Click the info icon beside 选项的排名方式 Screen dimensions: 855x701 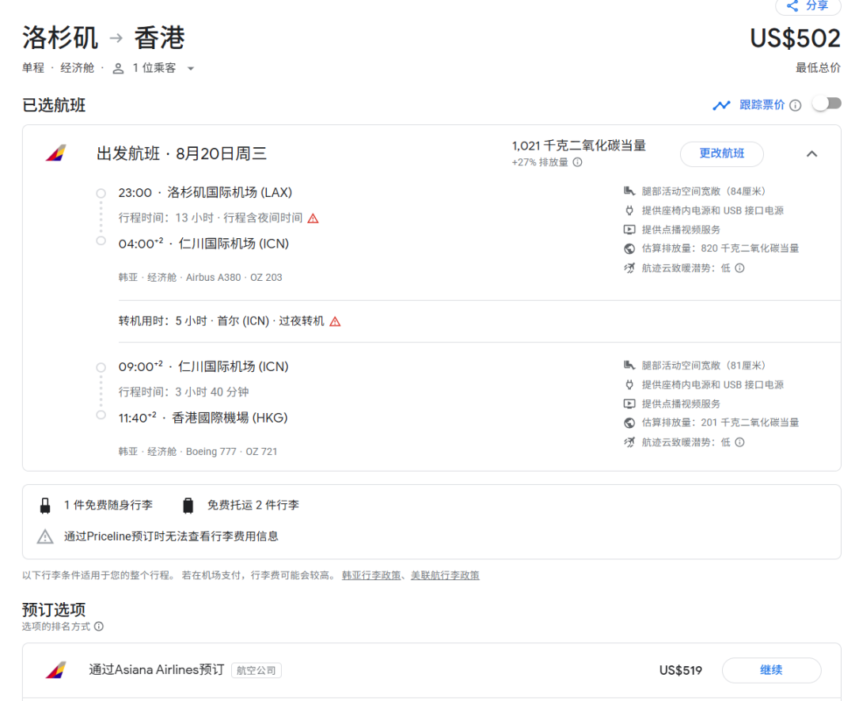99,627
